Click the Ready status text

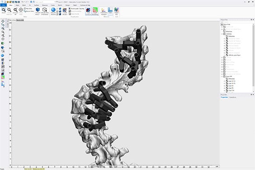click(x=2, y=169)
